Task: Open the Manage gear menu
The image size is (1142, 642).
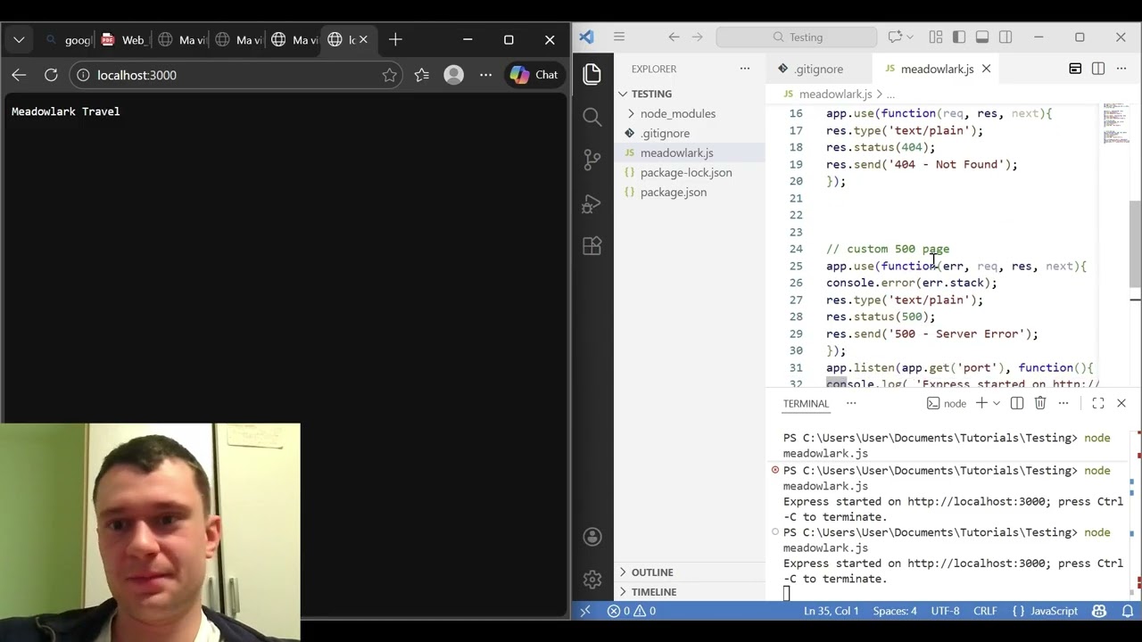Action: pyautogui.click(x=592, y=580)
